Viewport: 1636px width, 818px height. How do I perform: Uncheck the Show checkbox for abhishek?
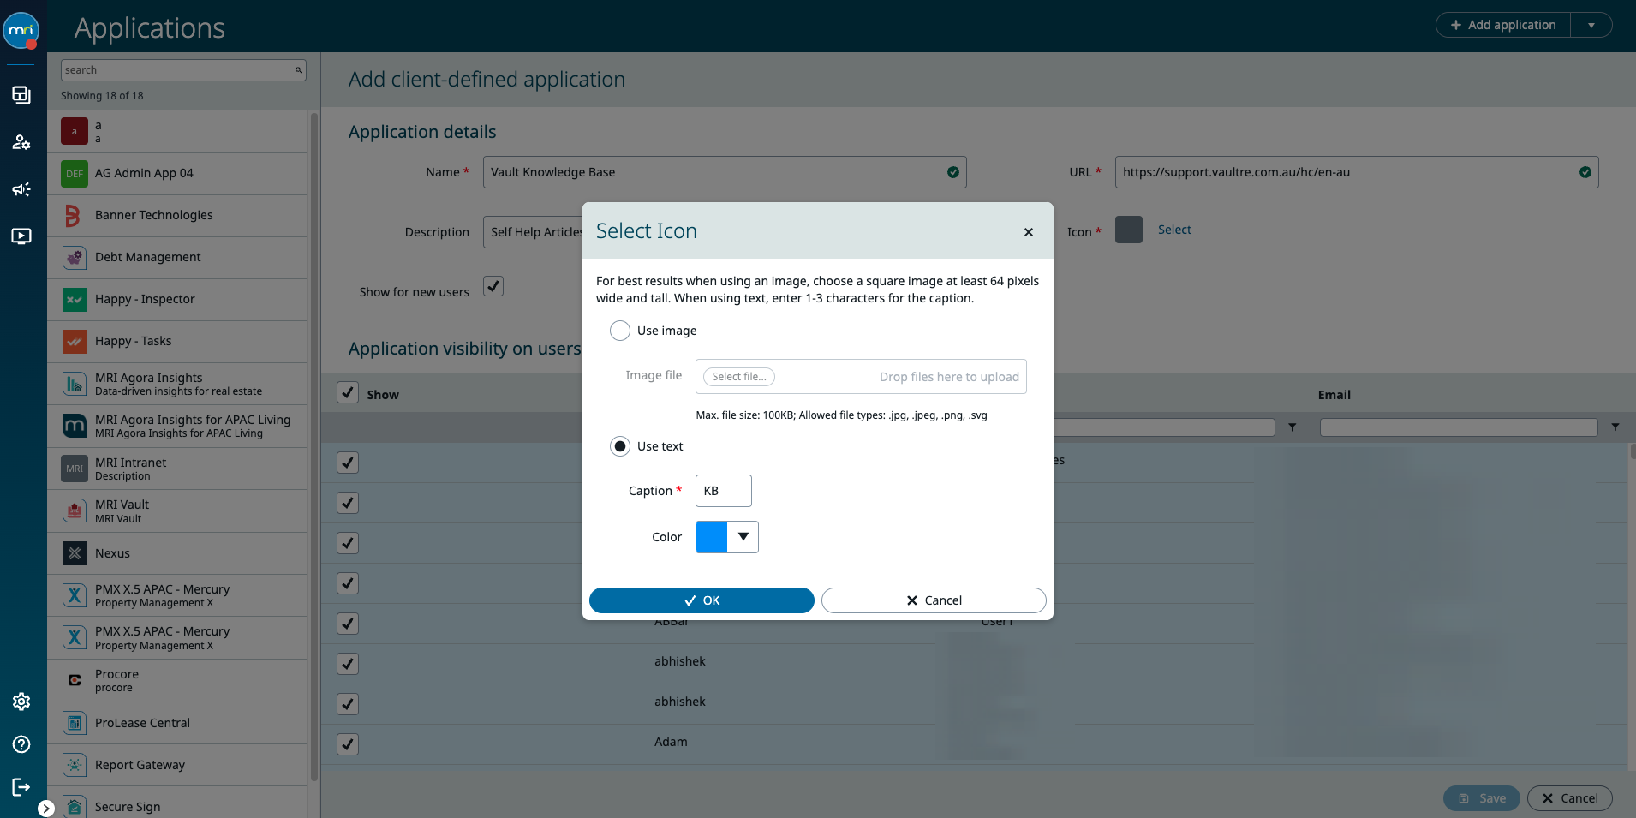pos(347,663)
